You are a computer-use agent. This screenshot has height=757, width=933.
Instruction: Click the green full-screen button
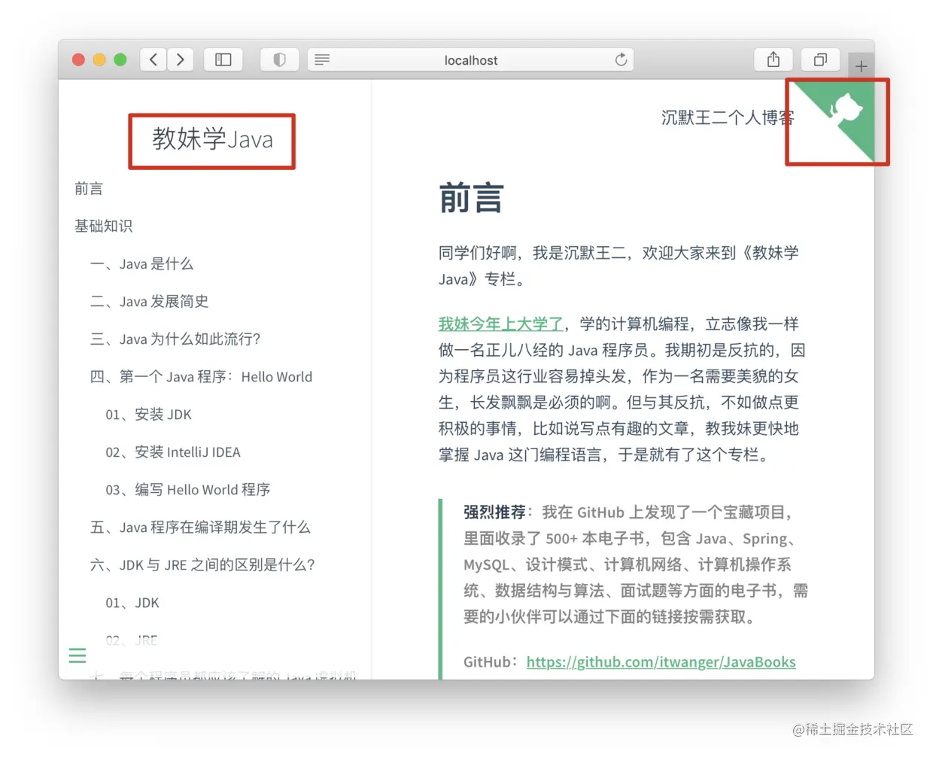(120, 59)
